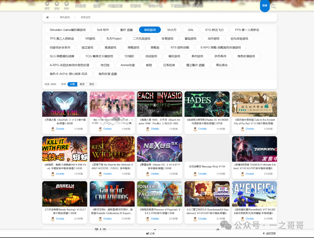314x238 pixels.
Task: Sort results by 日期
Action: (72, 84)
